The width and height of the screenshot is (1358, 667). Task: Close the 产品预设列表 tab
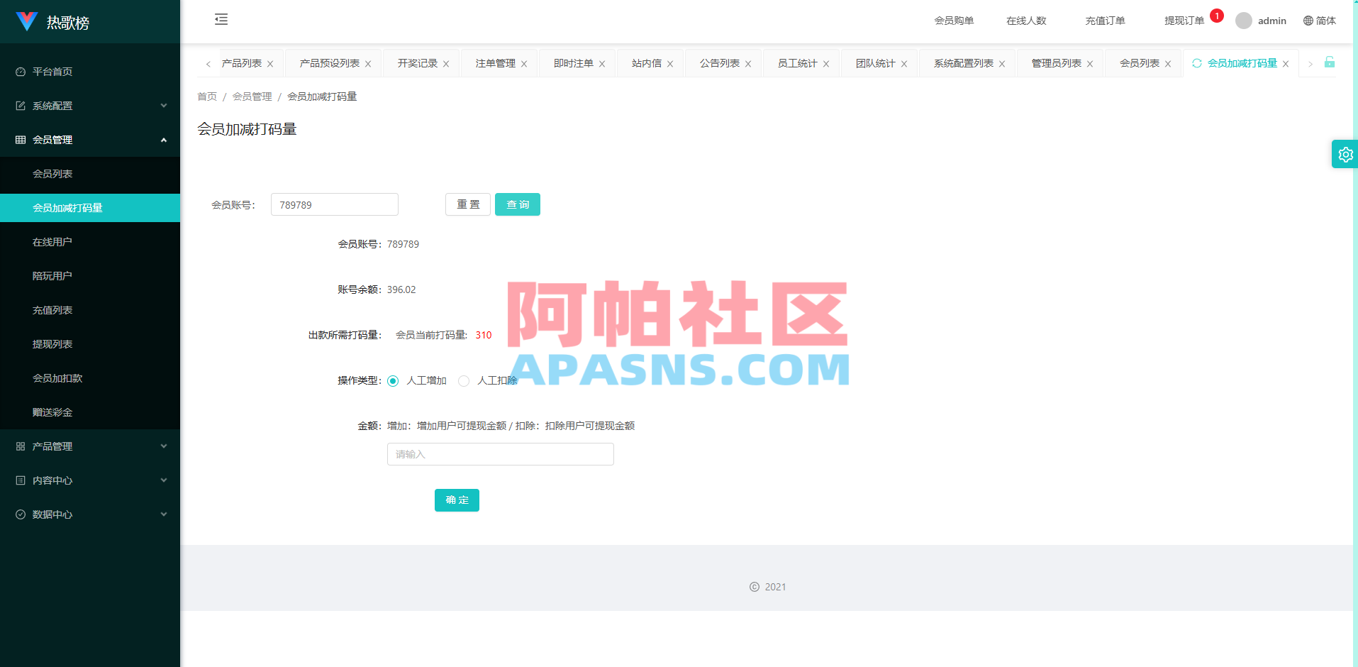point(368,64)
